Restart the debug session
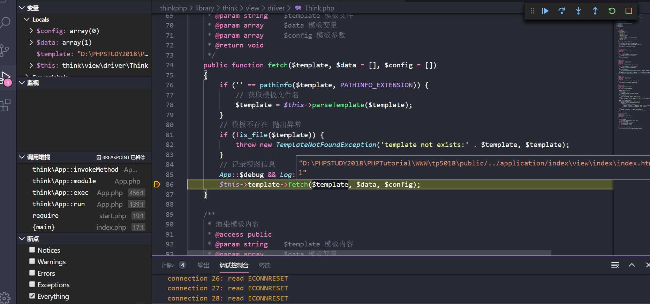 (612, 11)
